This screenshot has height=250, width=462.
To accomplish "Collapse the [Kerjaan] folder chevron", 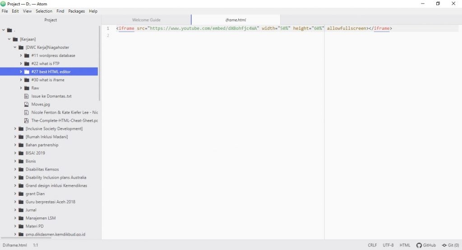I will click(x=9, y=39).
